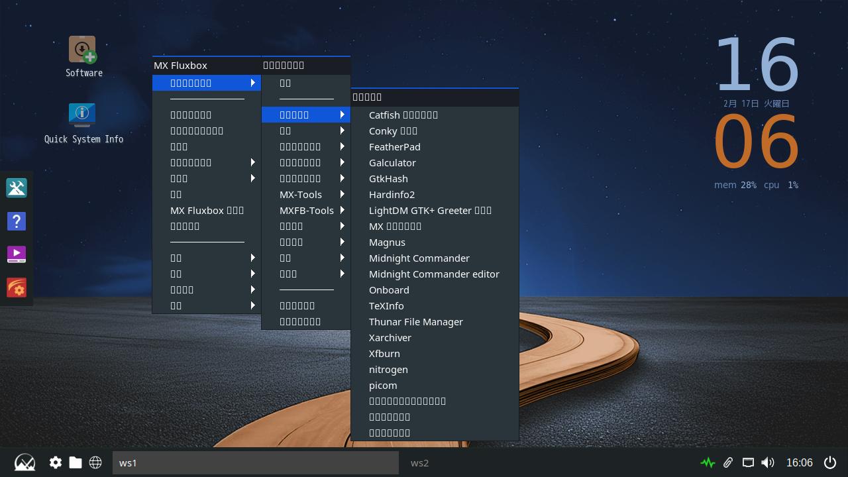Viewport: 848px width, 477px height.
Task: Click the volume speaker tray icon
Action: click(x=768, y=462)
